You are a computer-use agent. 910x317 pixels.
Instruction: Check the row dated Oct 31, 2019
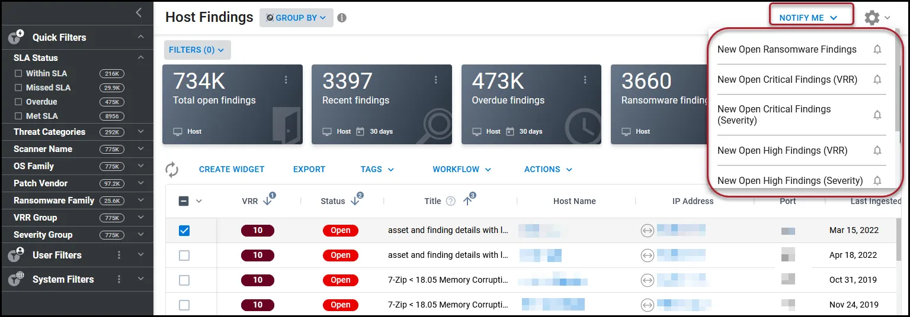point(184,280)
